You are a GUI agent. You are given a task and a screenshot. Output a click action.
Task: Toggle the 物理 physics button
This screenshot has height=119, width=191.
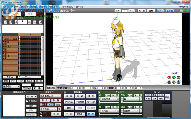pos(91,114)
